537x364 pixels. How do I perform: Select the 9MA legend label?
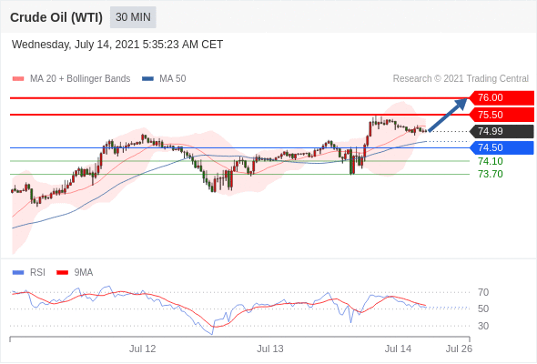point(84,273)
